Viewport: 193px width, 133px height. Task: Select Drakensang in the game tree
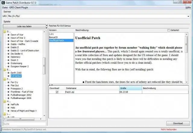(x=16, y=63)
